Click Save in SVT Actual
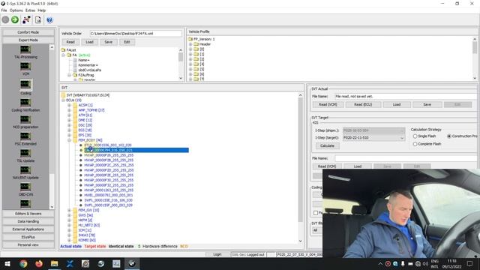The width and height of the screenshot is (480, 270). click(427, 105)
